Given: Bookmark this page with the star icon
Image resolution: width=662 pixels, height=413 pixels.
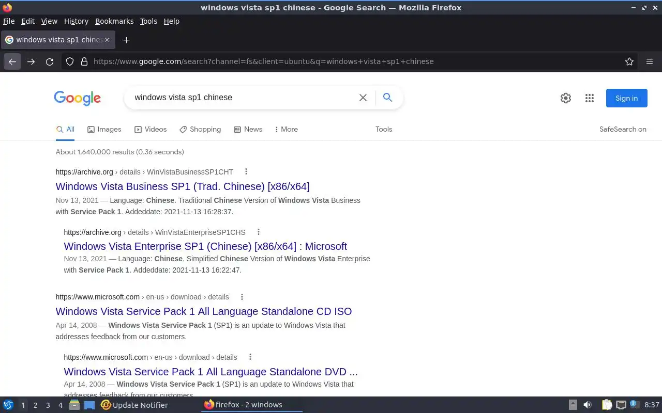Looking at the screenshot, I should [x=629, y=61].
